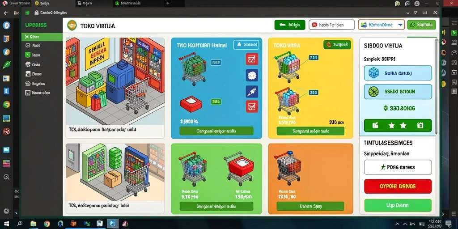Screen dimensions: 458x229
Task: Open the top-left store illustration thumbnail
Action: [x=115, y=81]
